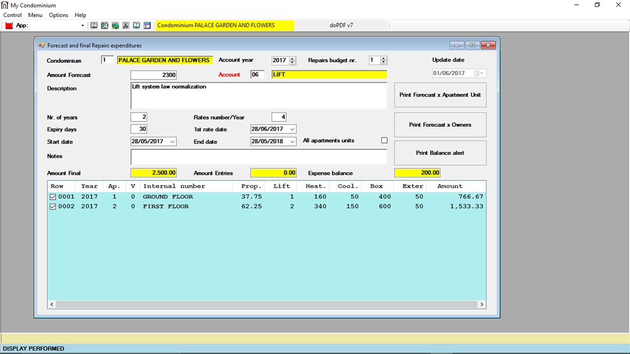The width and height of the screenshot is (630, 354).
Task: Open the Menu menu
Action: (35, 15)
